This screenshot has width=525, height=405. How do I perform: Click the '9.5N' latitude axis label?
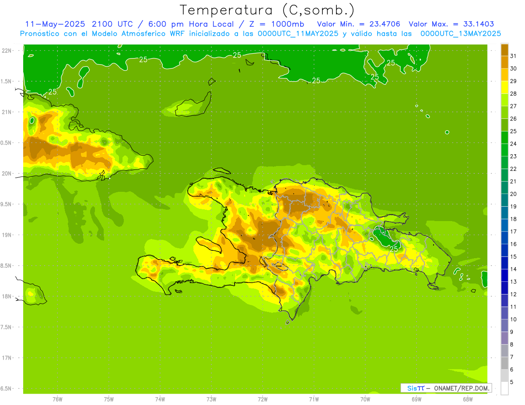pos(7,204)
